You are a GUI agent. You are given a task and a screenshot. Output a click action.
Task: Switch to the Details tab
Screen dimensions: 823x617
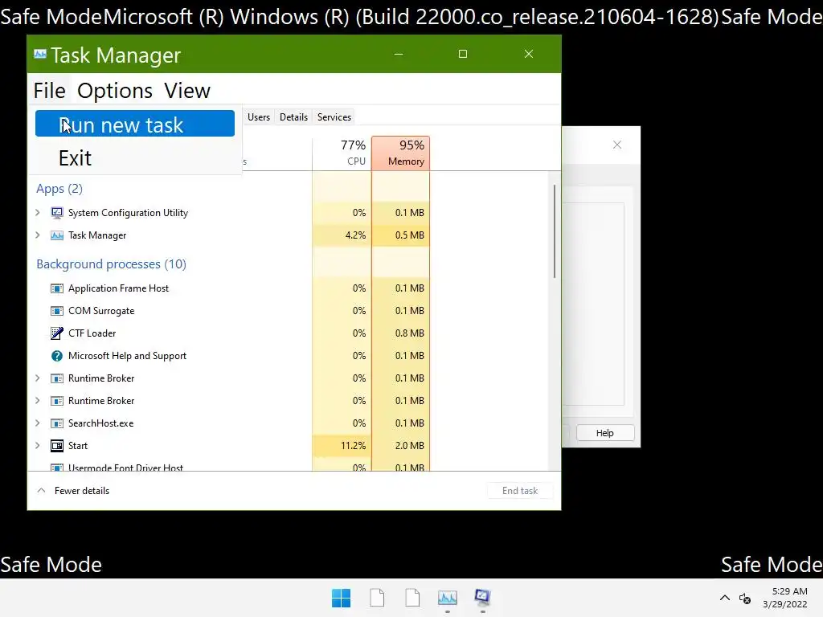293,117
